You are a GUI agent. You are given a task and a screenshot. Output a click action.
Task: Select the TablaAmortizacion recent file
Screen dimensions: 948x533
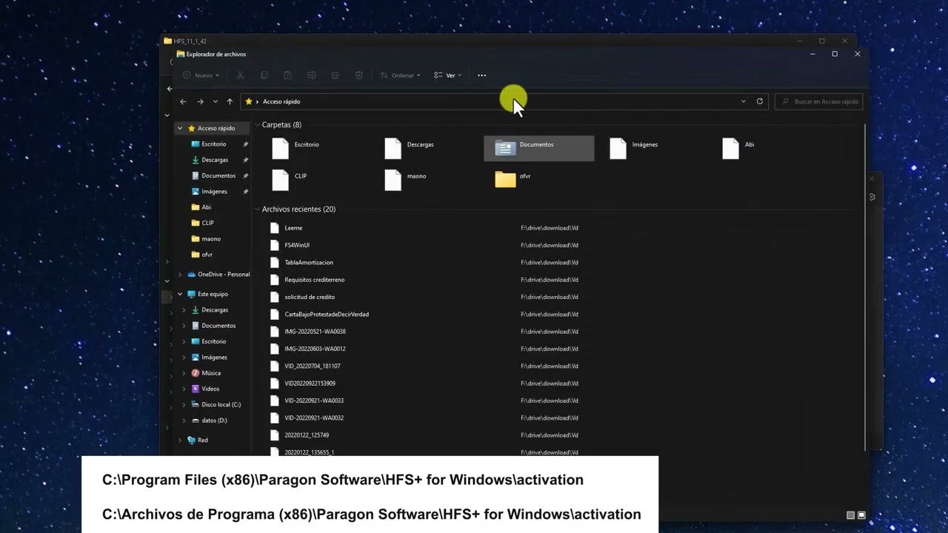[x=309, y=263]
